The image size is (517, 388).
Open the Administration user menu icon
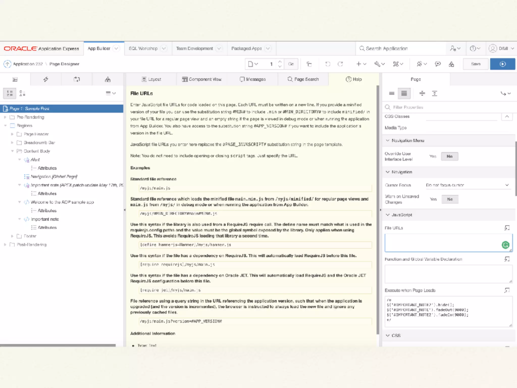[x=455, y=48]
